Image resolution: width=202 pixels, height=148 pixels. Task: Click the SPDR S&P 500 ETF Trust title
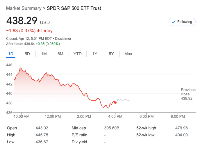pyautogui.click(x=74, y=8)
